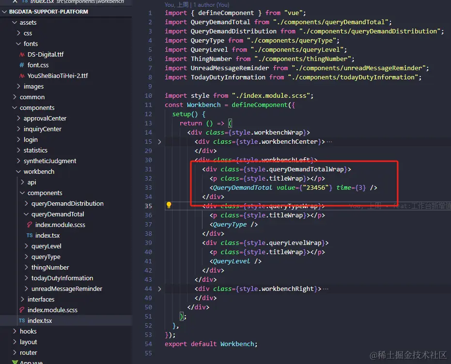Collapse the workbench folder
451x364 pixels.
tap(19, 171)
